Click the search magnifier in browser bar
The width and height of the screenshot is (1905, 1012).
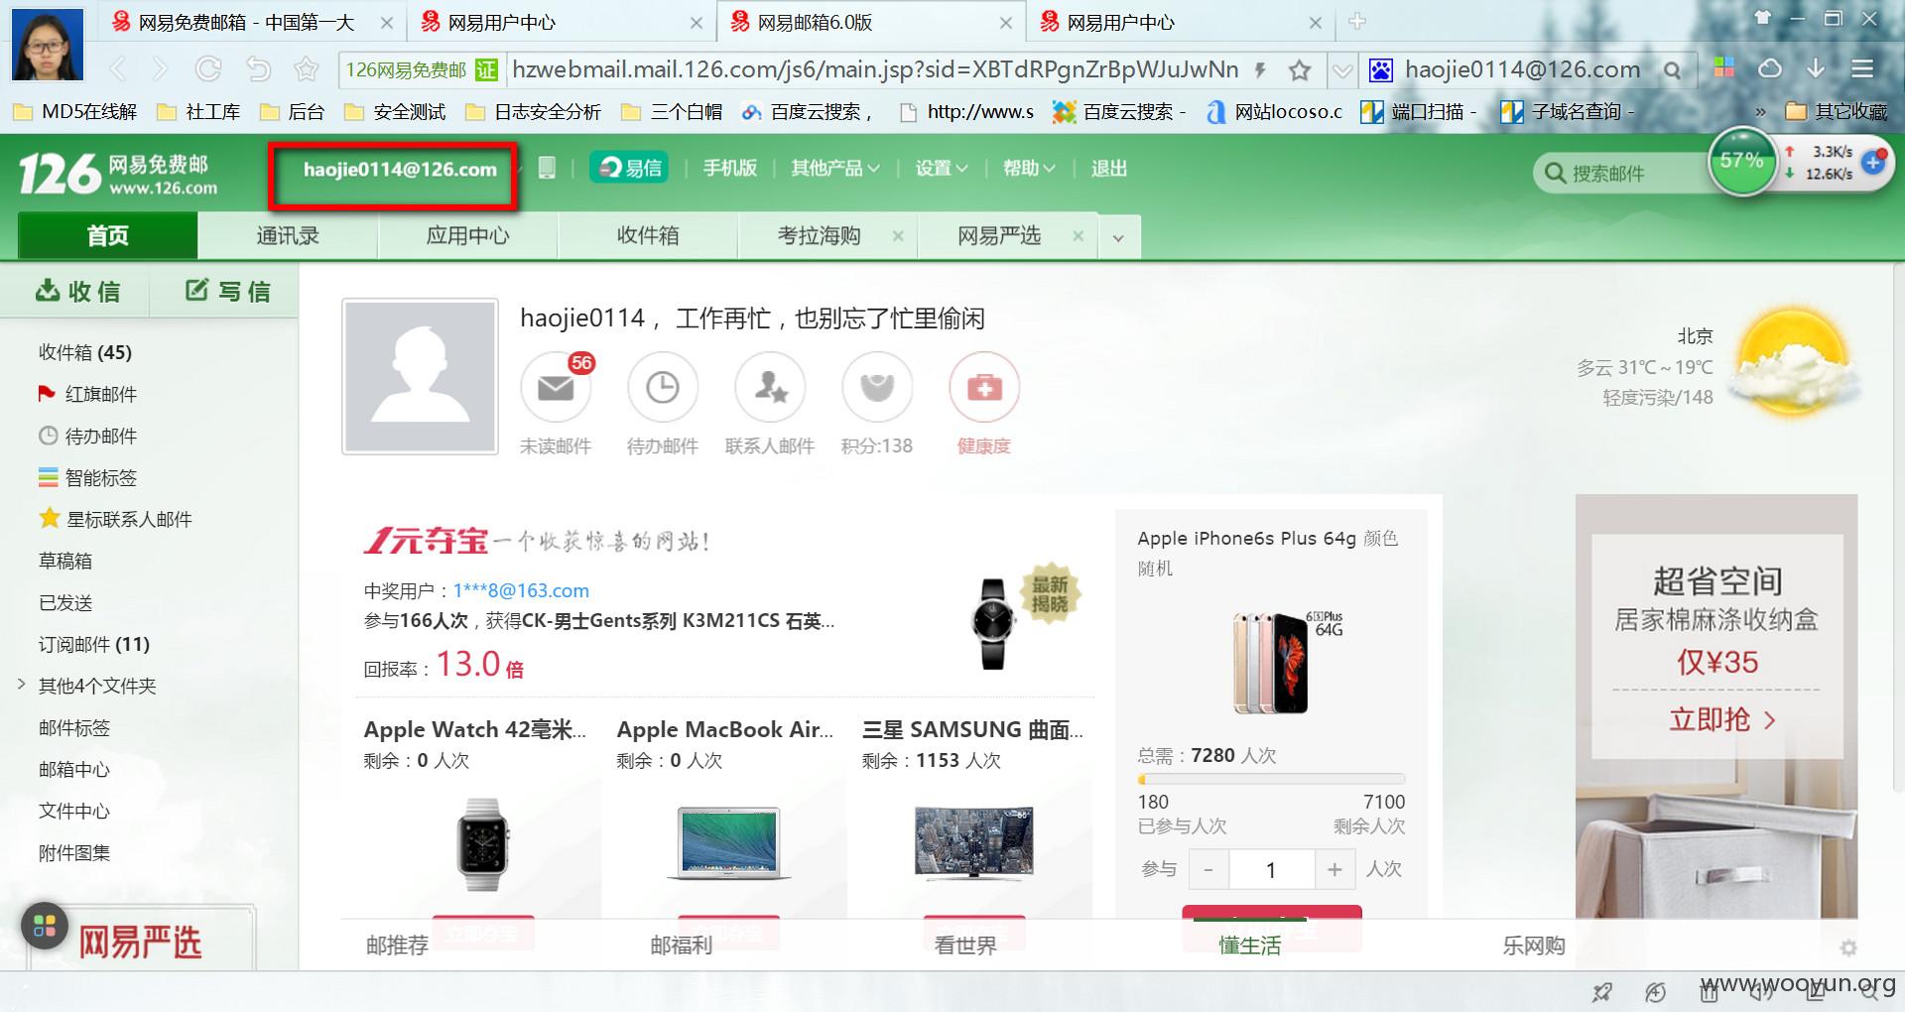(x=1673, y=70)
